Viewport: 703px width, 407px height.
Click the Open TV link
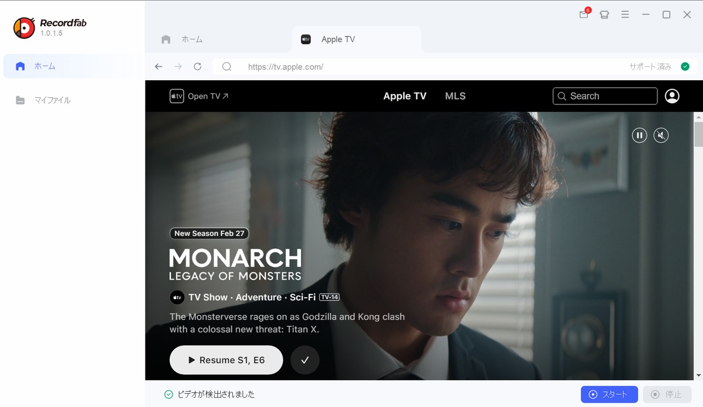click(x=199, y=96)
